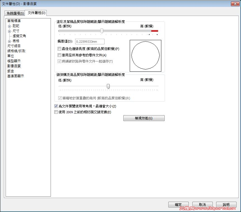Select 模型顯示 in the tree
Image resolution: width=241 pixels, height=212 pixels.
(x=14, y=61)
